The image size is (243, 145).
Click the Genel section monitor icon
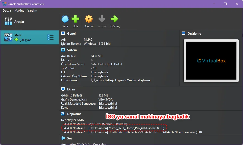point(63,33)
